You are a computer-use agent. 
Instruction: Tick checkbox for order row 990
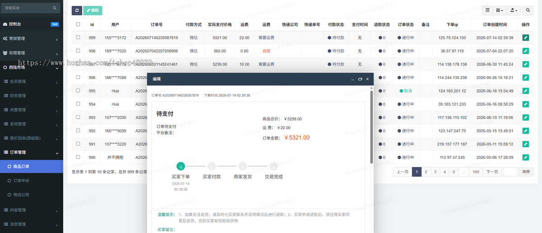pyautogui.click(x=78, y=157)
